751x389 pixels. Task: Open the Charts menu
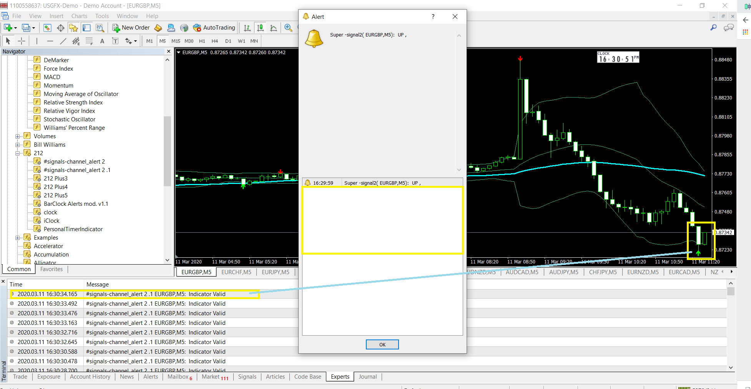click(79, 16)
